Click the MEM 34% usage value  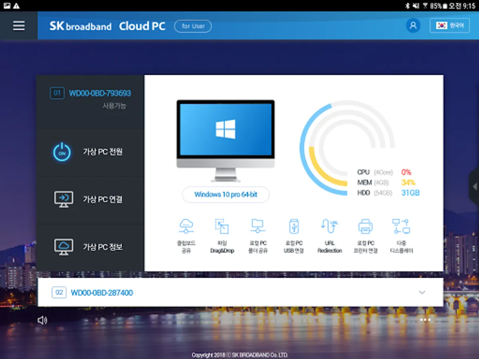(408, 183)
